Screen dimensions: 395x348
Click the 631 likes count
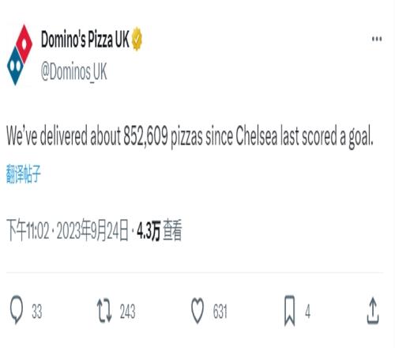[x=220, y=312]
